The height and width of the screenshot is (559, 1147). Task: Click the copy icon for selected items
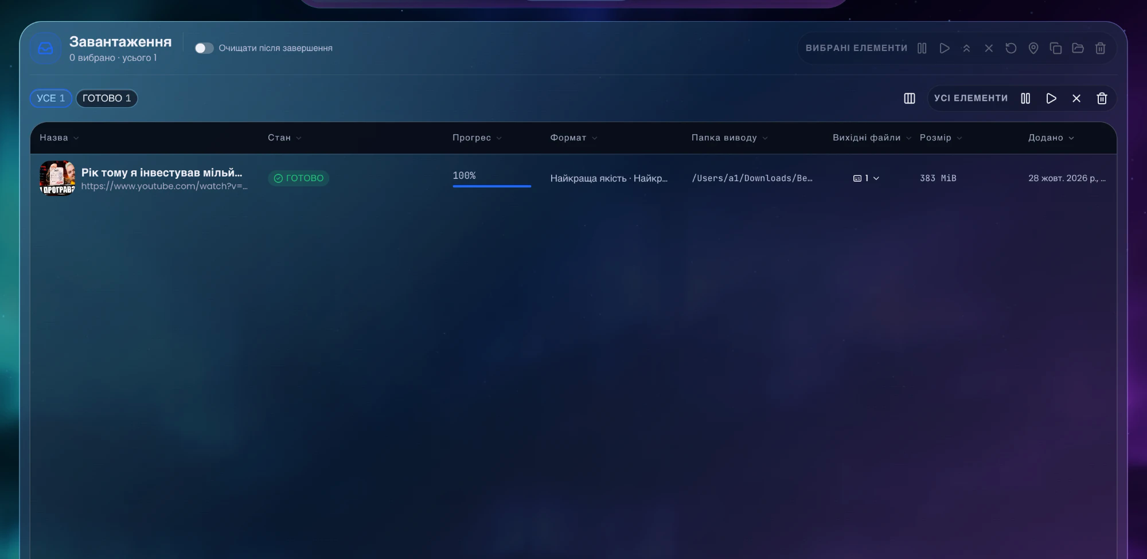click(x=1056, y=48)
